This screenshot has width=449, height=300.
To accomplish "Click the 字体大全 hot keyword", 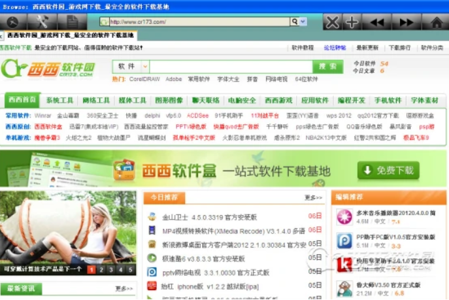I will pos(228,79).
